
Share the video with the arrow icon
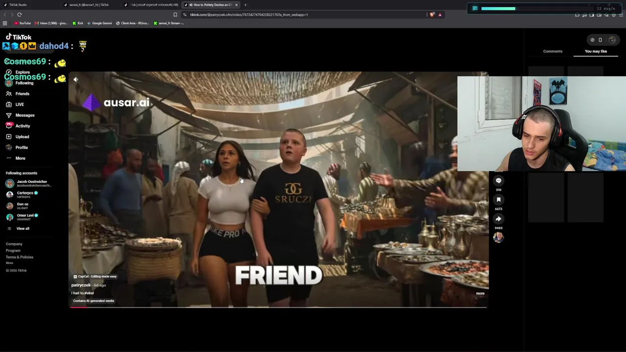pos(498,219)
